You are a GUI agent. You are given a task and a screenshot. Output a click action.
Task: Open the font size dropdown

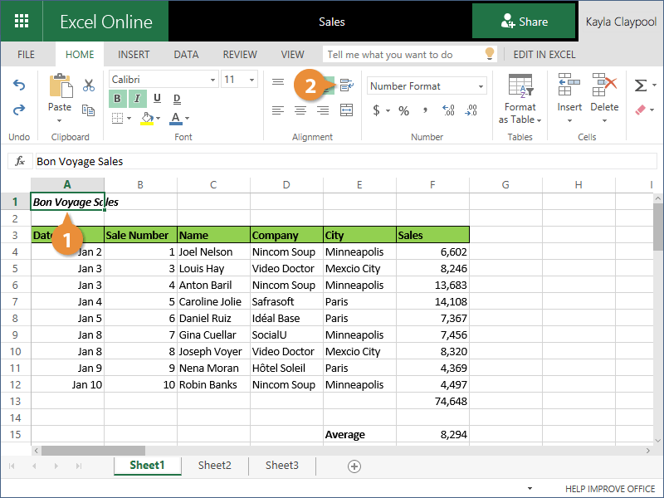[252, 80]
